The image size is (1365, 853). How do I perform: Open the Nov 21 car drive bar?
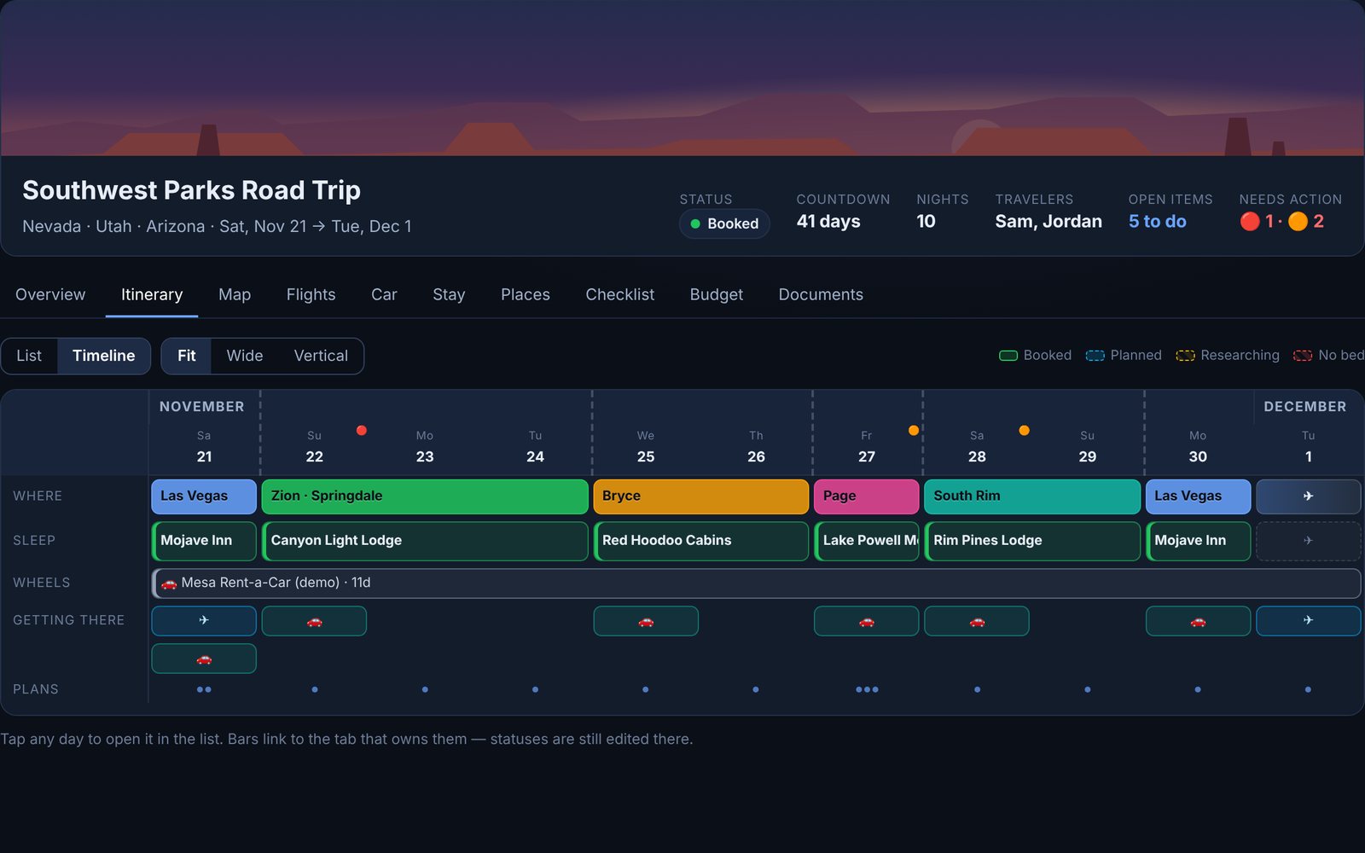tap(204, 659)
